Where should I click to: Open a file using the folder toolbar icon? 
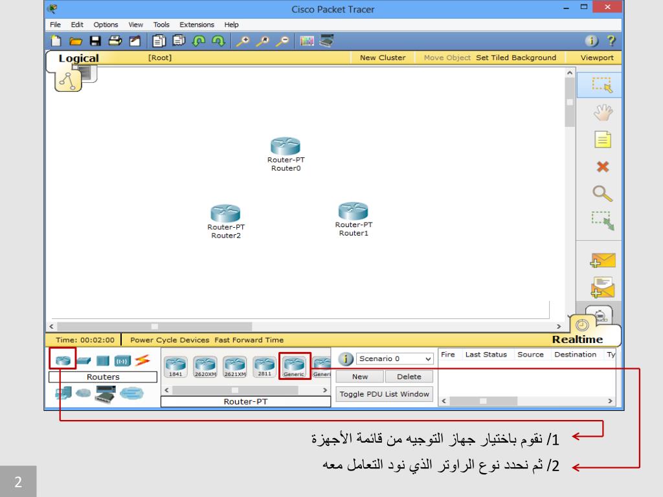[76, 41]
